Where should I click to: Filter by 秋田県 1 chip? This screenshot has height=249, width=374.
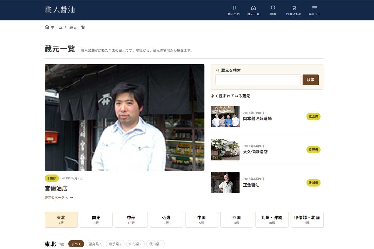tap(155, 244)
